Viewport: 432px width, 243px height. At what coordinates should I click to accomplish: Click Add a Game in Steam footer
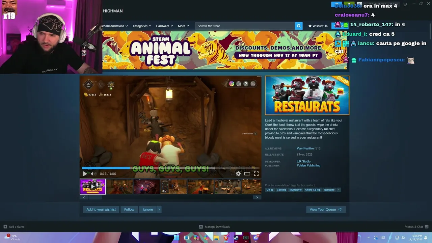tap(14, 227)
